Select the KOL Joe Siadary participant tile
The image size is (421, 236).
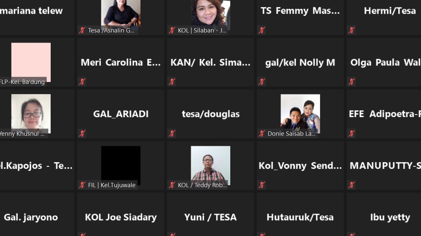tap(121, 214)
